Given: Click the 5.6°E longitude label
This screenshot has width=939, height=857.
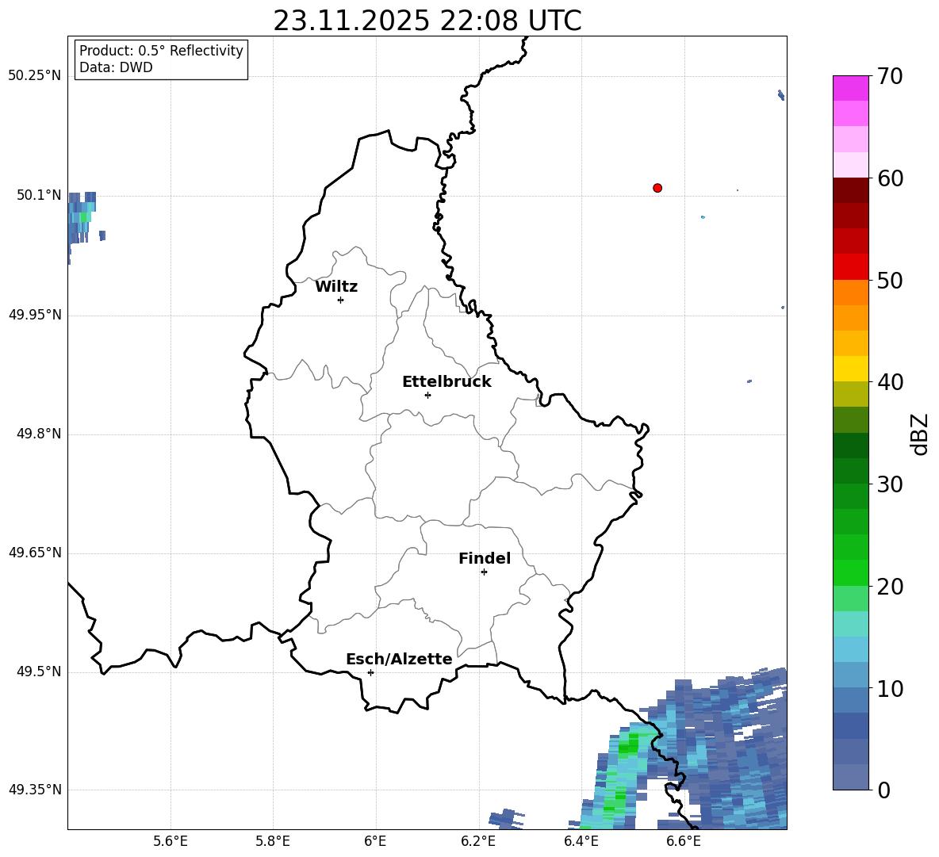Looking at the screenshot, I should (x=171, y=841).
